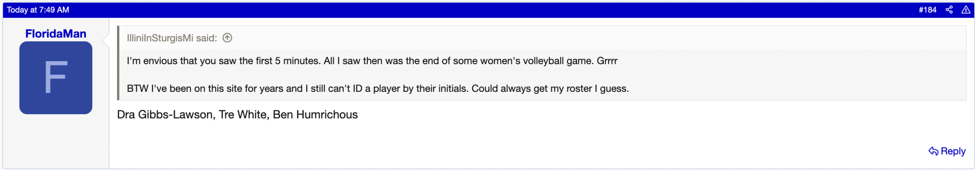Click the name "Dra Gibbs-Lawson" in reply
This screenshot has width=975, height=170.
tap(165, 114)
